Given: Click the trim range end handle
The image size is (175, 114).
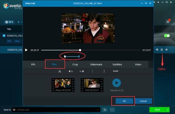Looking at the screenshot, I should pyautogui.click(x=79, y=56).
